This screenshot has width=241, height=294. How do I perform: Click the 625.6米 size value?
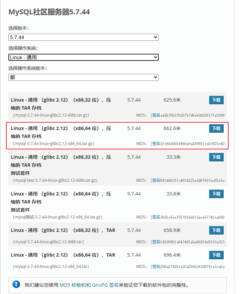pyautogui.click(x=172, y=100)
